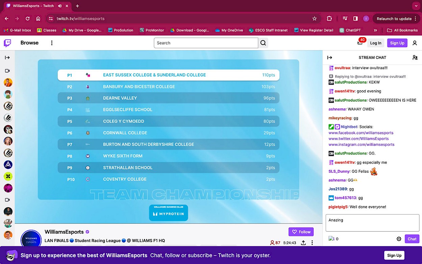Viewport: 422px width, 264px height.
Task: Open the Browse menu item
Action: point(29,43)
